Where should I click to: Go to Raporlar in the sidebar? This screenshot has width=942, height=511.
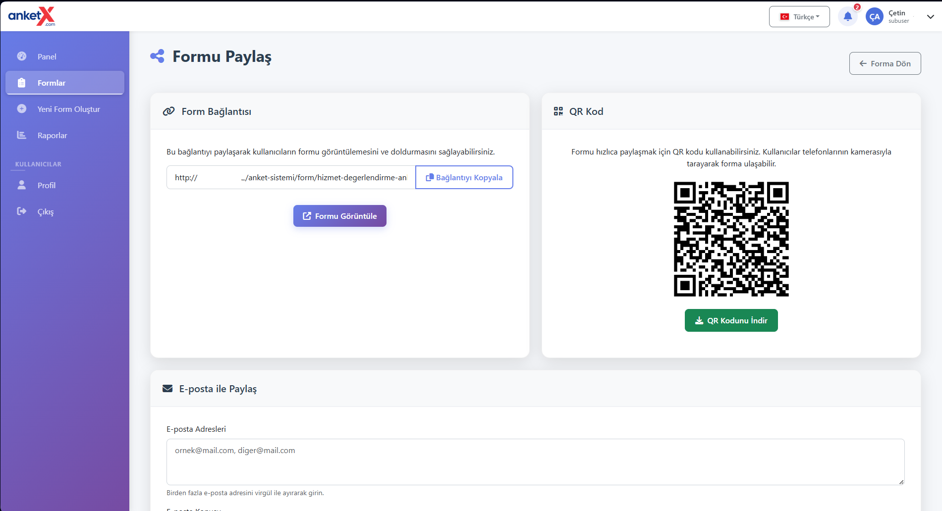52,135
